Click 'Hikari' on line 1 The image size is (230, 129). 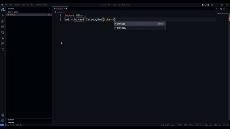click(81, 15)
